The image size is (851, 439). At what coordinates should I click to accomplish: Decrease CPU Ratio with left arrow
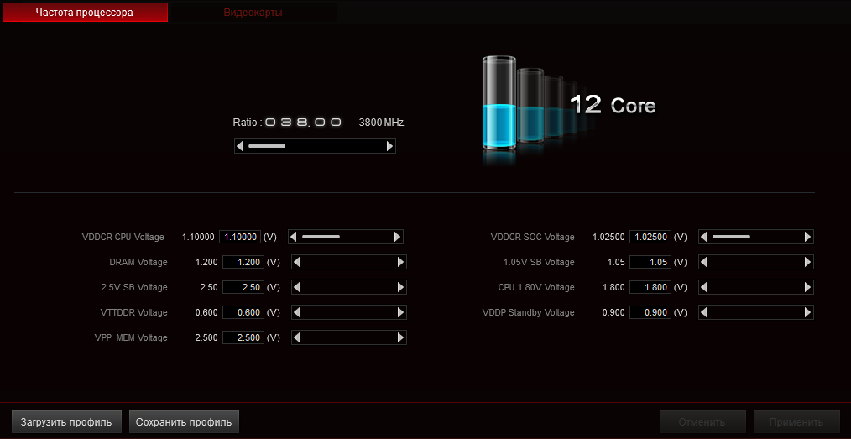coord(240,146)
